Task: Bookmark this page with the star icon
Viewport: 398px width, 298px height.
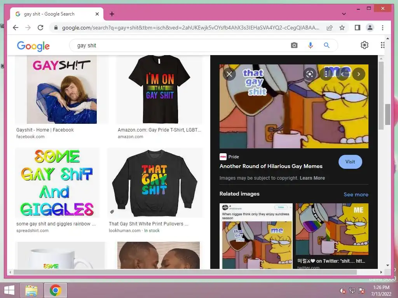Action: (x=342, y=28)
